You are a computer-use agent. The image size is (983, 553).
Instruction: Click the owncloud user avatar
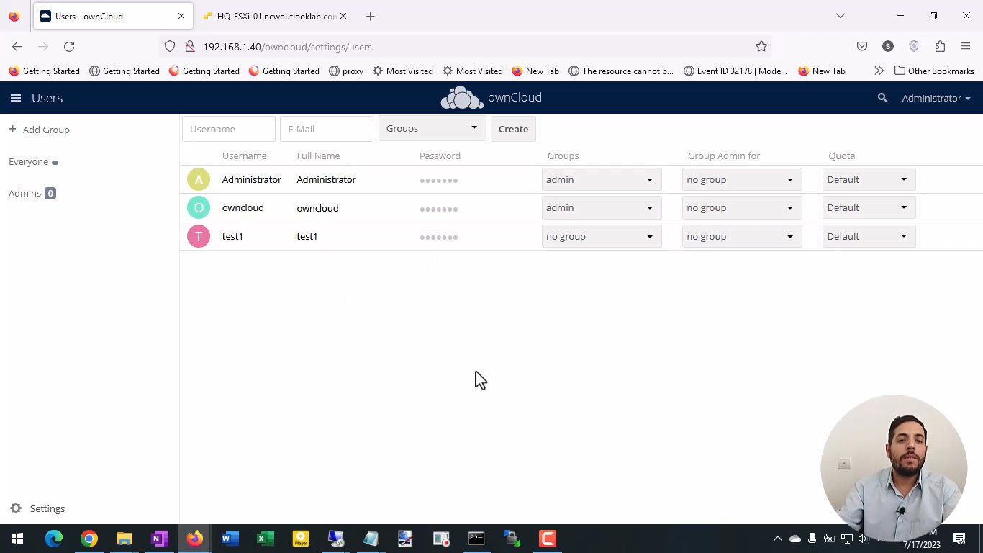click(x=199, y=208)
